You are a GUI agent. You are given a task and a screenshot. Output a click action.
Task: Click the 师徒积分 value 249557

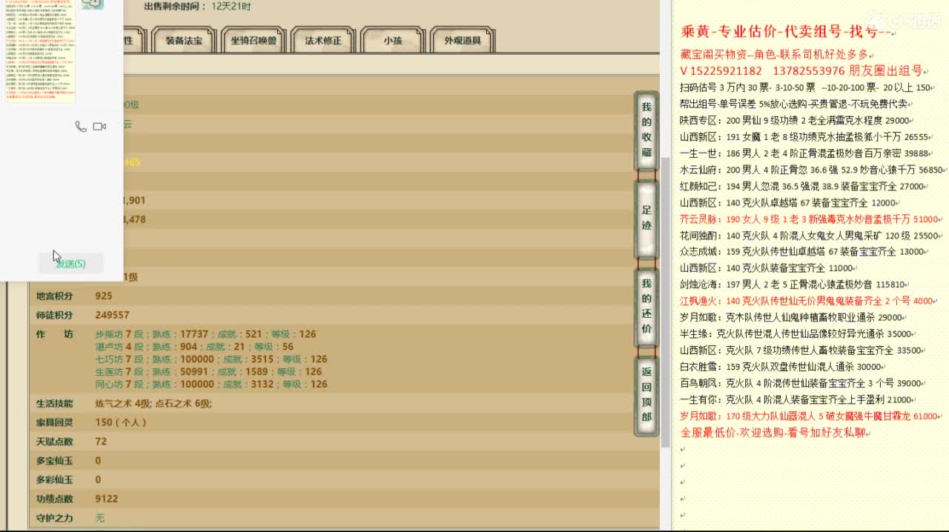[112, 315]
